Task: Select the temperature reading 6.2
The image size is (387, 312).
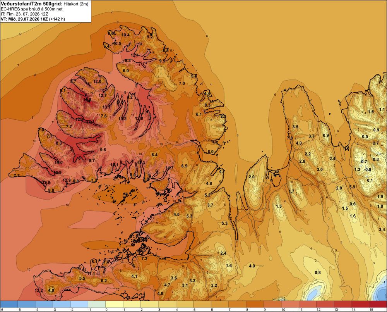Action: click(x=104, y=281)
